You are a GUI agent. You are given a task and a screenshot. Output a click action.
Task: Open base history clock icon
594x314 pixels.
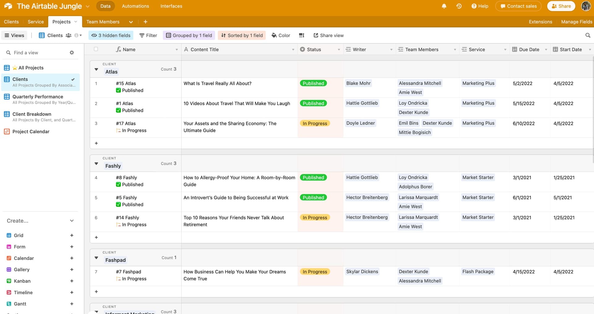point(459,6)
